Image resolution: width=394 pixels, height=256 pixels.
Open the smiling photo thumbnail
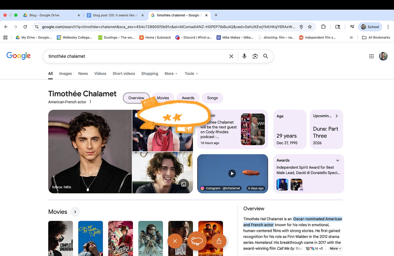162,172
